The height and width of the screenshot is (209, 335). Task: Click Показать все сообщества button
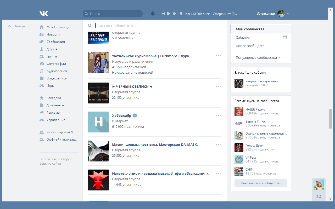point(261,183)
